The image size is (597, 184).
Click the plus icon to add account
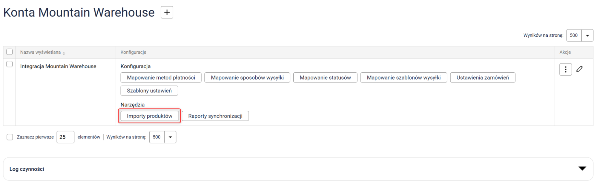(167, 13)
